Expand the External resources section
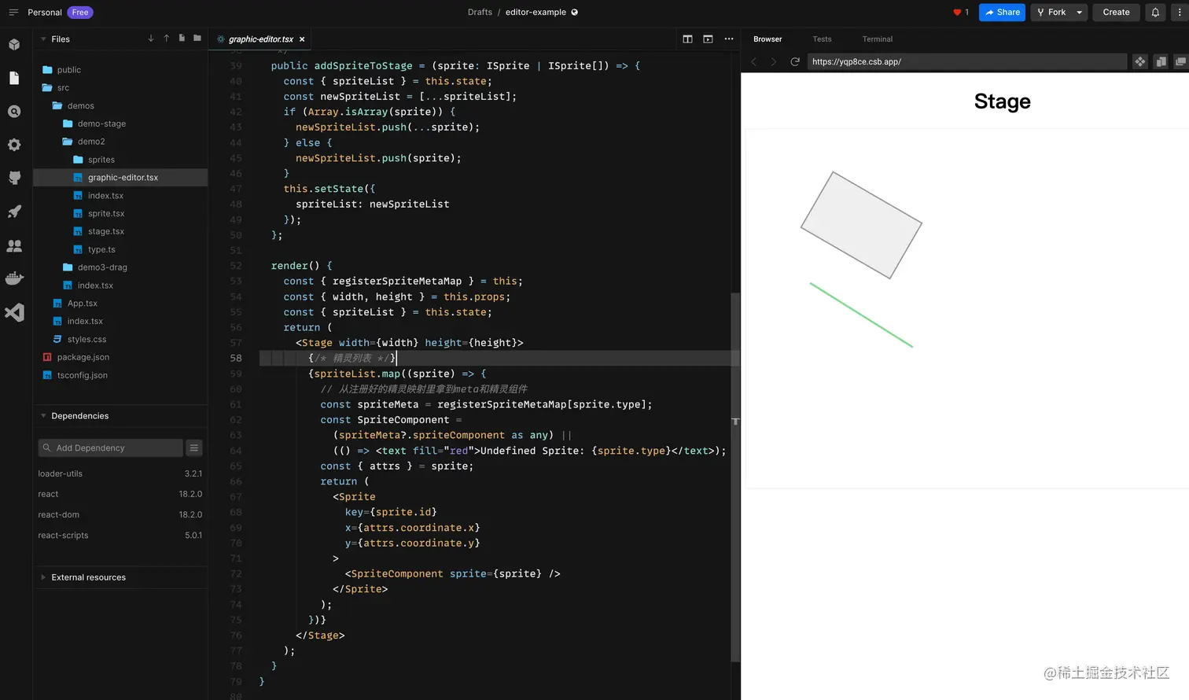 coord(43,577)
